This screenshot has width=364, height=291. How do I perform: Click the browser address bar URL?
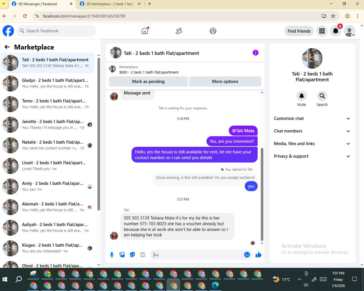point(84,16)
